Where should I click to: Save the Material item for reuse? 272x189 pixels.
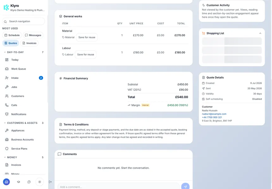[87, 37]
